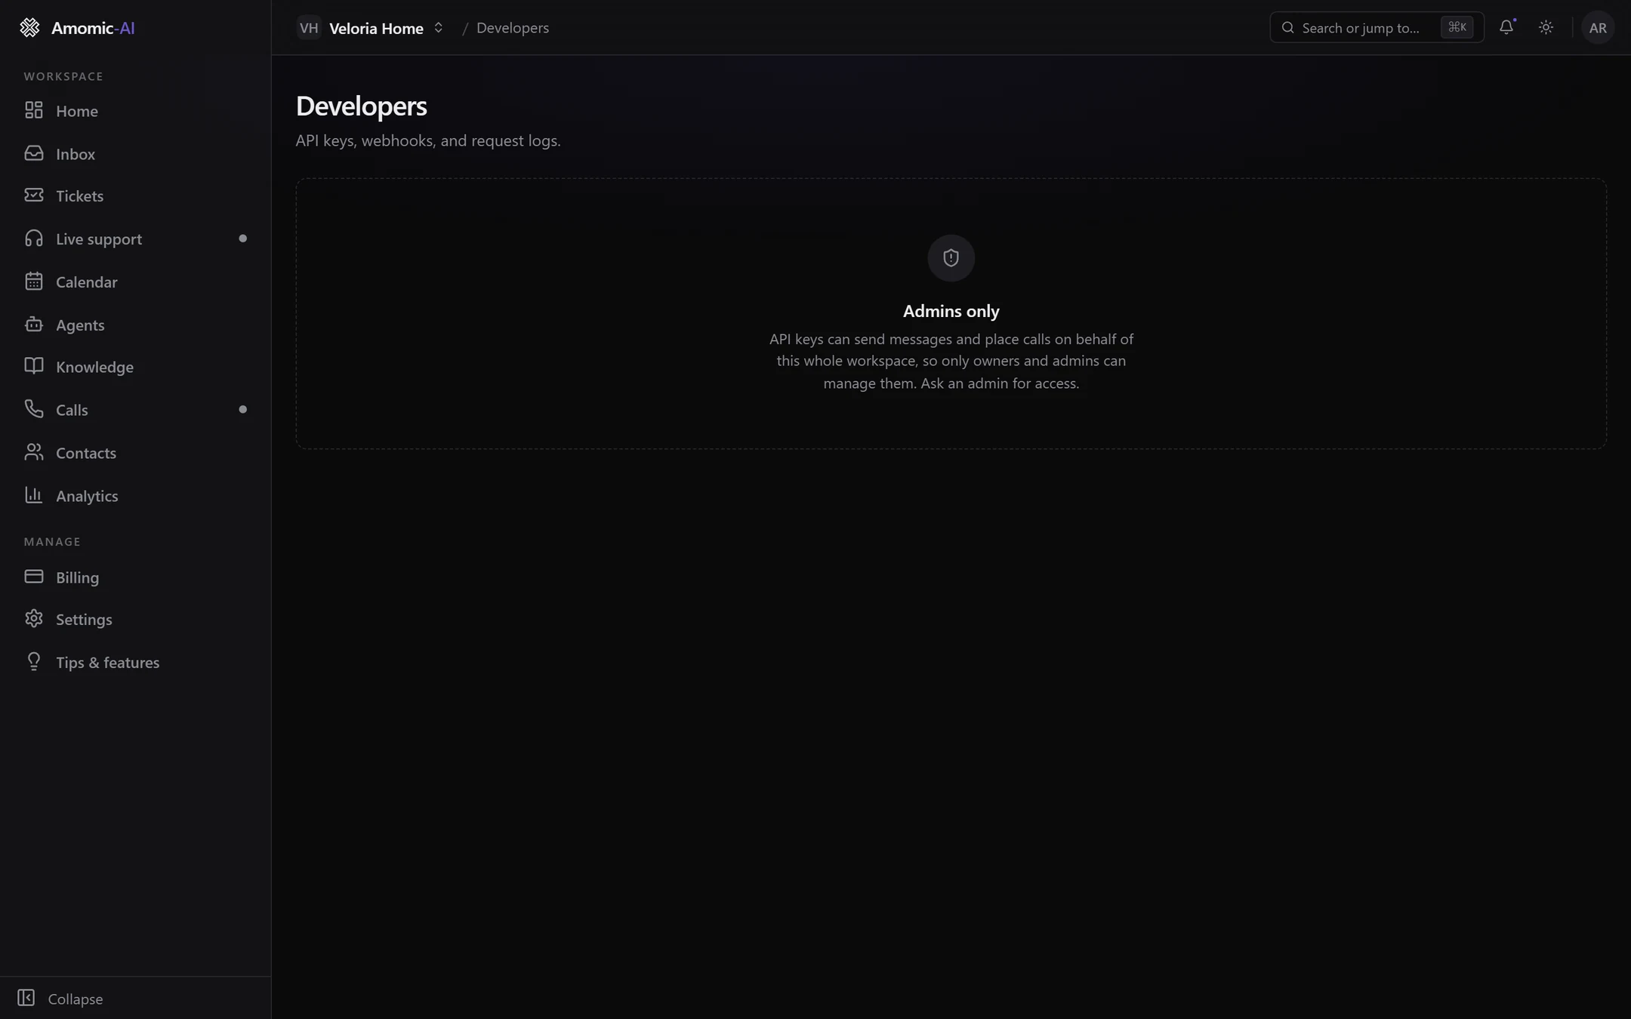Click the Collapse sidebar panel icon
Image resolution: width=1631 pixels, height=1019 pixels.
(26, 998)
